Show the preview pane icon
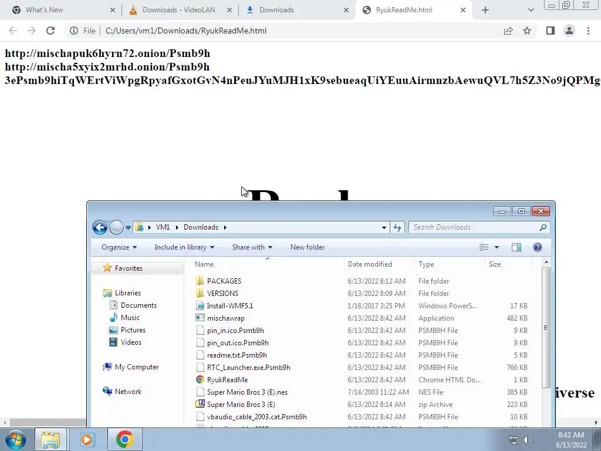 516,247
